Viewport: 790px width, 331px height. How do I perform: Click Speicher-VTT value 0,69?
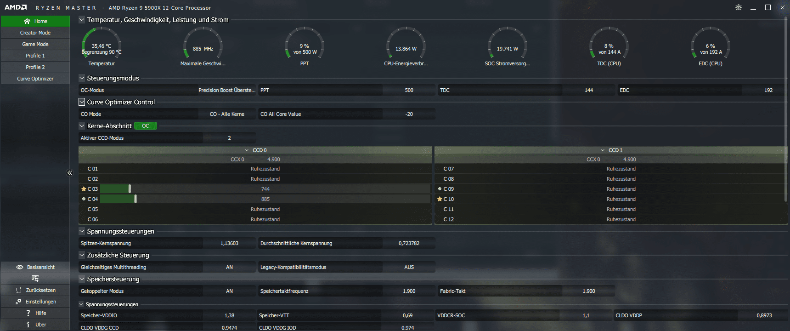[x=407, y=315]
